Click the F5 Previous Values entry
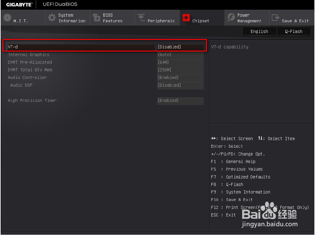Image resolution: width=315 pixels, height=235 pixels. pos(237,169)
